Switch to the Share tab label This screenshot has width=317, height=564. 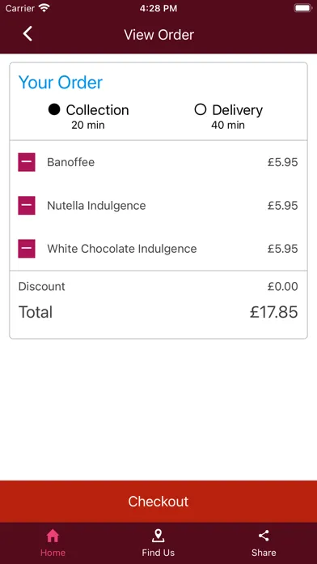point(264,553)
